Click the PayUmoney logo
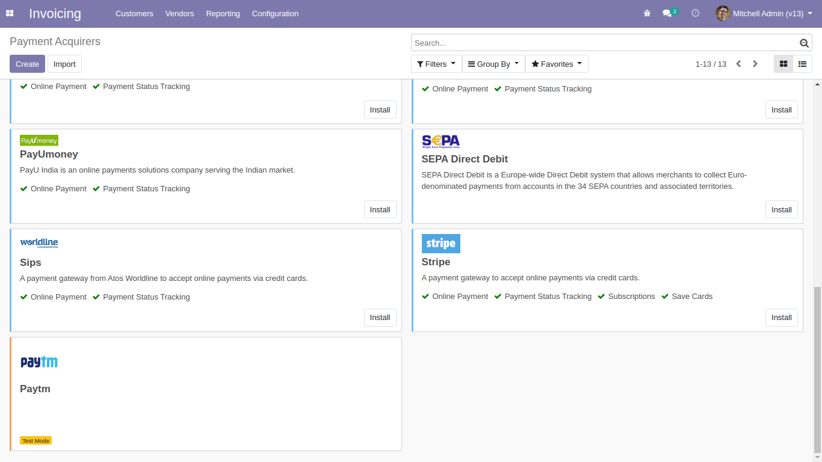 (39, 140)
